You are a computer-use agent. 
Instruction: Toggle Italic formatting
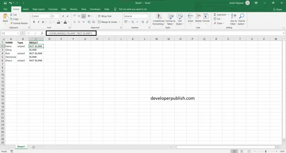[x=38, y=22]
